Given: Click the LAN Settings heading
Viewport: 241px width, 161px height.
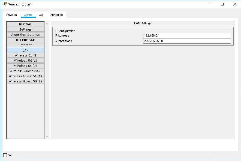Looking at the screenshot, I should coord(143,23).
